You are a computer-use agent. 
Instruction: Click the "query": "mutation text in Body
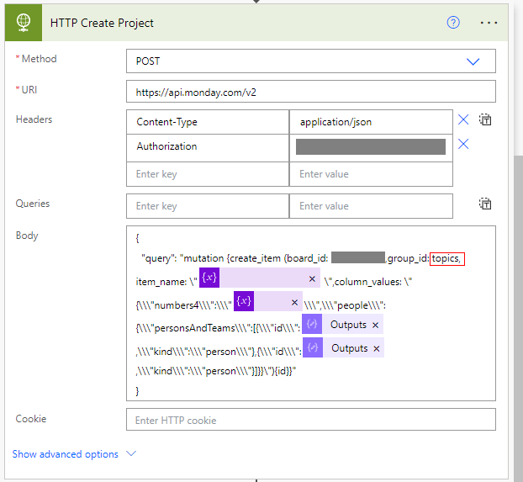(x=182, y=258)
